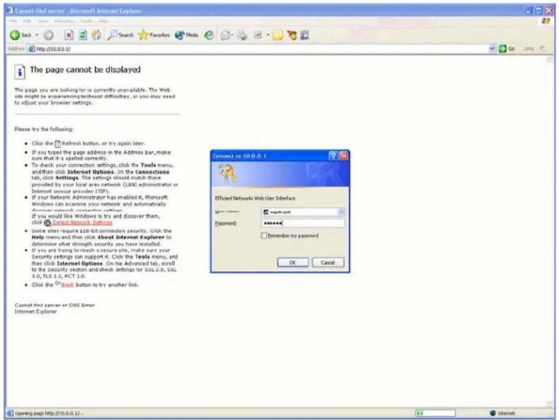Open the View menu

[43, 22]
